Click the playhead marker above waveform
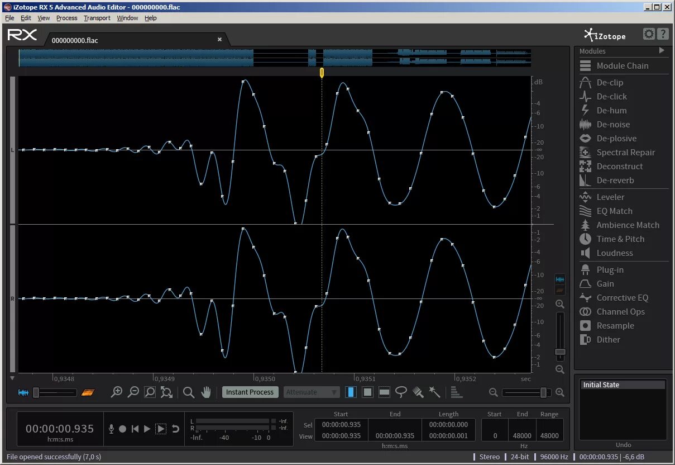Screen dimensions: 675x465 (x=322, y=73)
